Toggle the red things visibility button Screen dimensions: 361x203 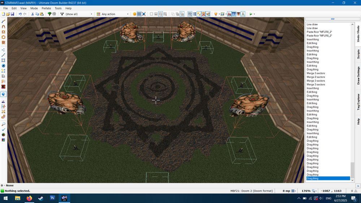point(229,14)
